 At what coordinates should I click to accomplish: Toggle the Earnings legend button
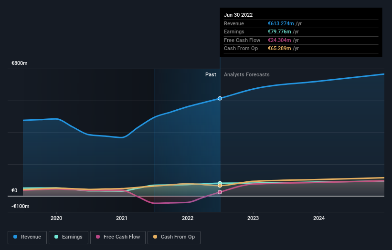(68, 237)
